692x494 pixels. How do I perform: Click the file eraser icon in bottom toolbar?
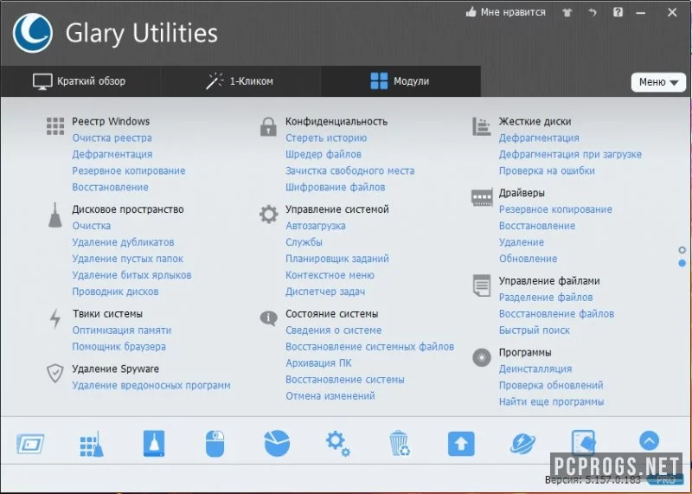tap(583, 443)
